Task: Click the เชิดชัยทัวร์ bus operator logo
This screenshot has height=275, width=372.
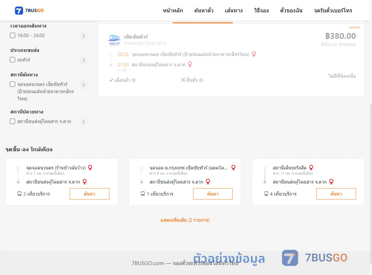Action: point(114,40)
